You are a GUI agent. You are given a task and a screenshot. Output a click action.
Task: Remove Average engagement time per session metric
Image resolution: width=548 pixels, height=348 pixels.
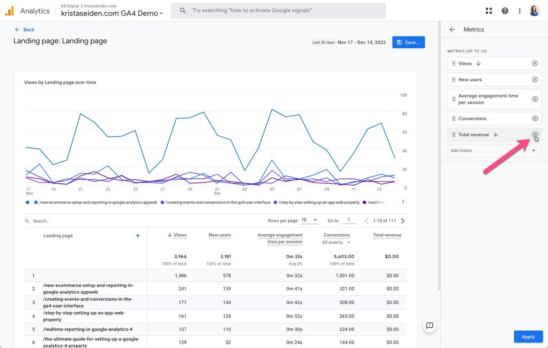coord(535,99)
